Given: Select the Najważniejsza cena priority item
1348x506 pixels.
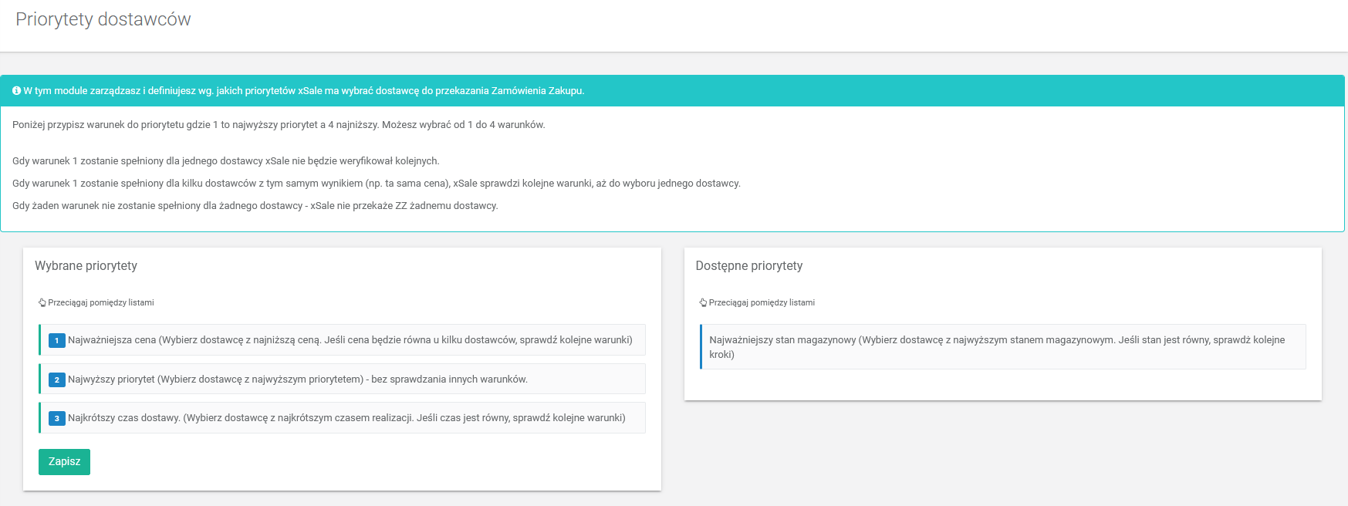Looking at the screenshot, I should (350, 340).
